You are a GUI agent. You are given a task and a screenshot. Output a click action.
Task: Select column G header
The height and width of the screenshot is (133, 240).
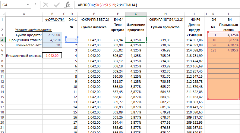[x=136, y=14]
